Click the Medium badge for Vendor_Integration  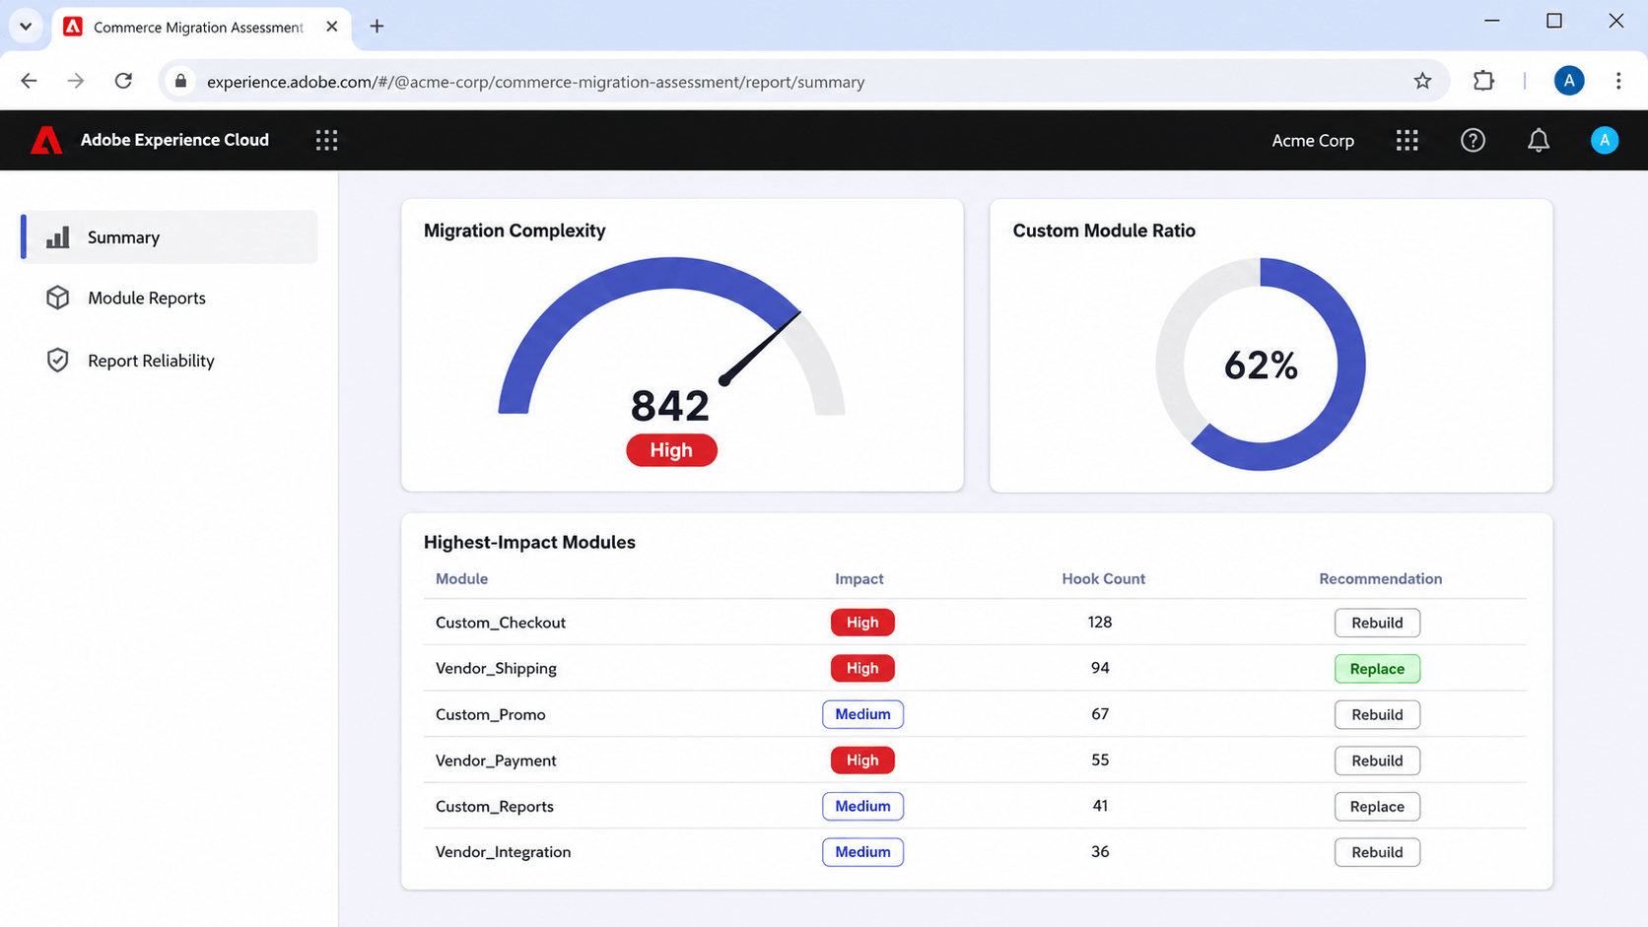tap(862, 852)
